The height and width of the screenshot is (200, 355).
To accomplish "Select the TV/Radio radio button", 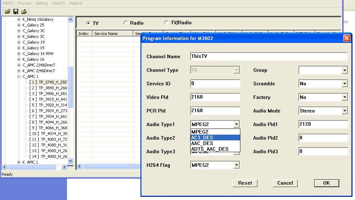I will point(167,22).
